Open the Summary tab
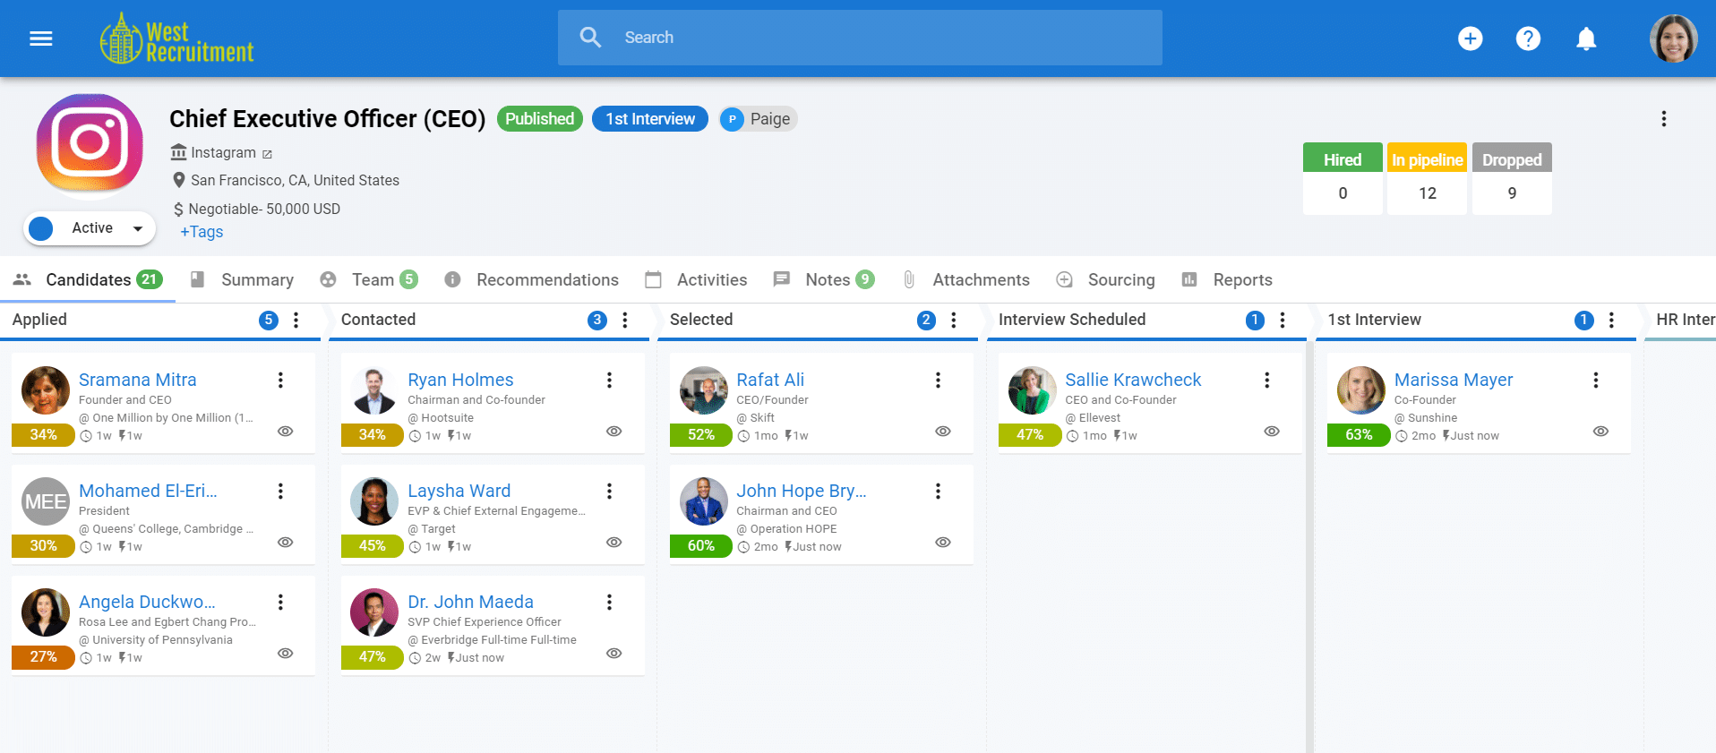The width and height of the screenshot is (1716, 753). tap(242, 279)
